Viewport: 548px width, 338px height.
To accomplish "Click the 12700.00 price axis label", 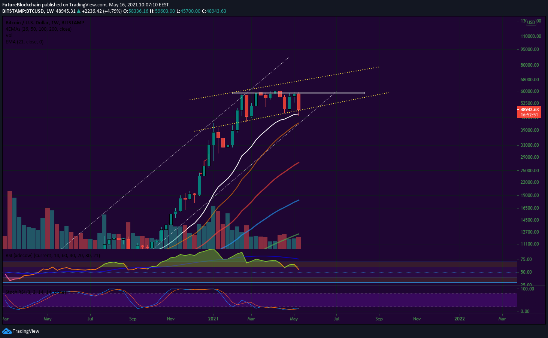I will point(530,232).
